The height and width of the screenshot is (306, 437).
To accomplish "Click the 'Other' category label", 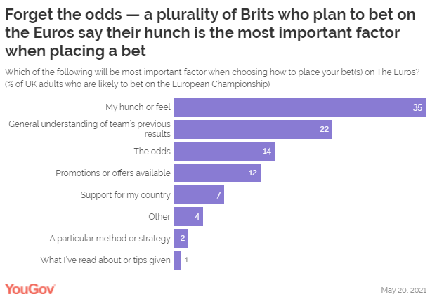I will click(x=158, y=216).
